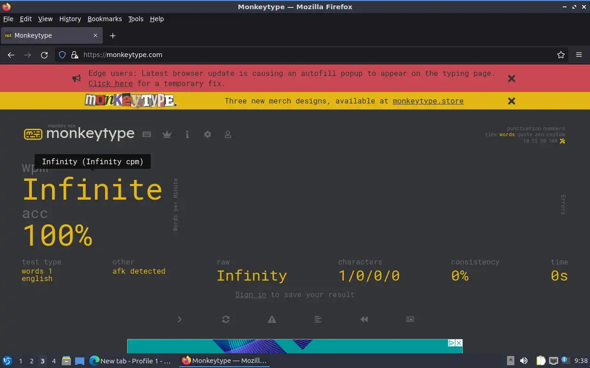Open the leaderboards crown icon
Screen dimensions: 590x368
point(167,134)
